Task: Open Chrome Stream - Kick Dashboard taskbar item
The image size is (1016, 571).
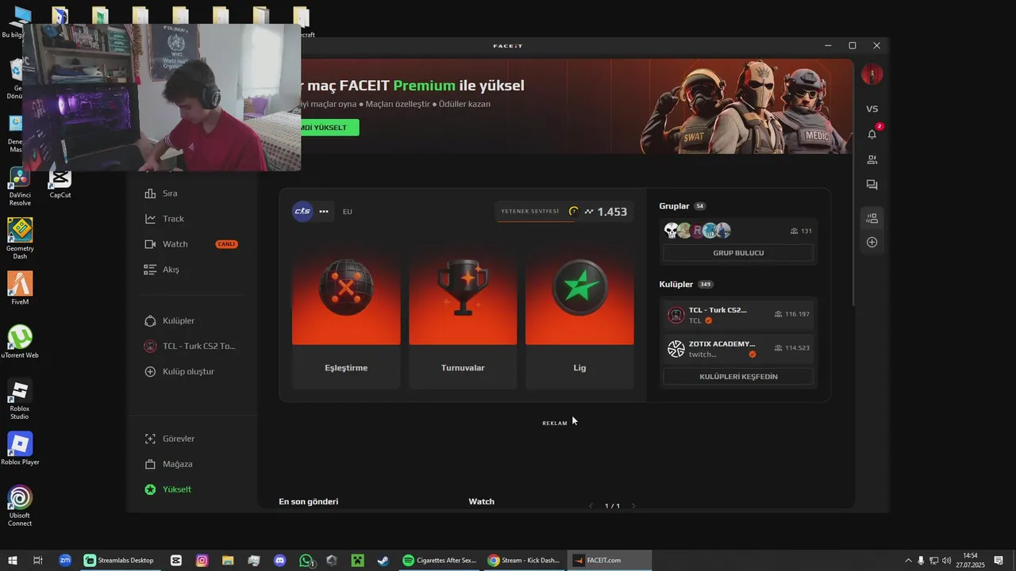Action: tap(524, 561)
